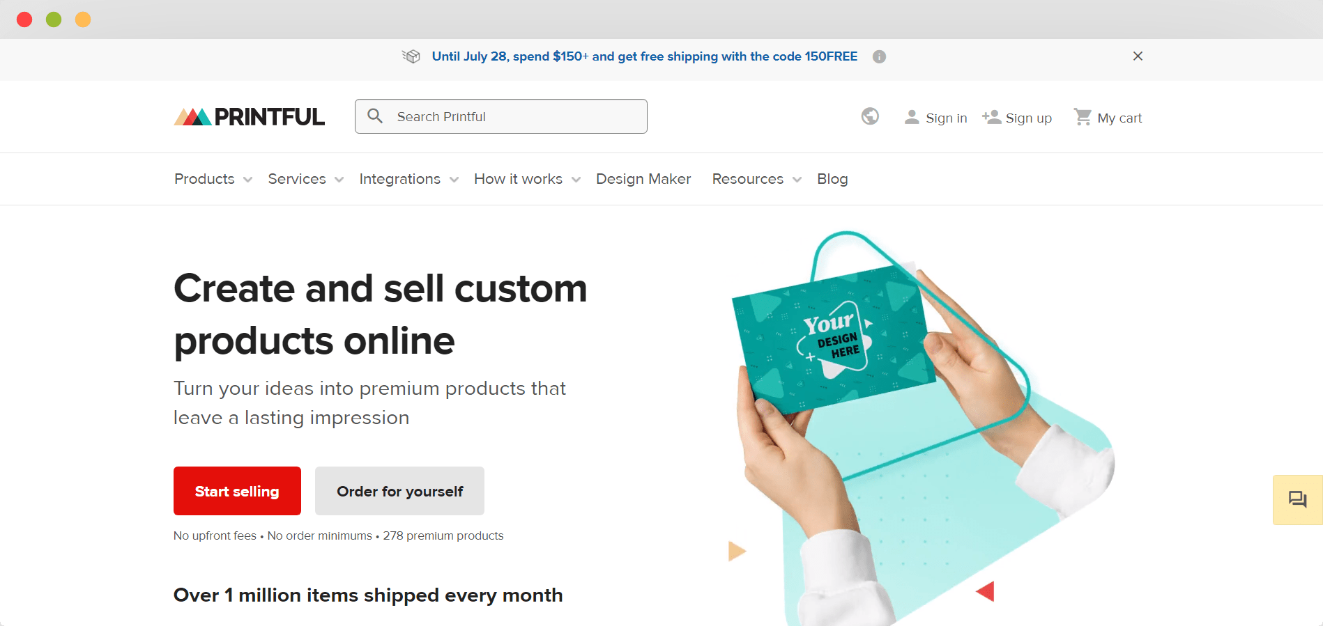The height and width of the screenshot is (626, 1323).
Task: Click the info icon beside the shipping promo
Action: point(880,56)
